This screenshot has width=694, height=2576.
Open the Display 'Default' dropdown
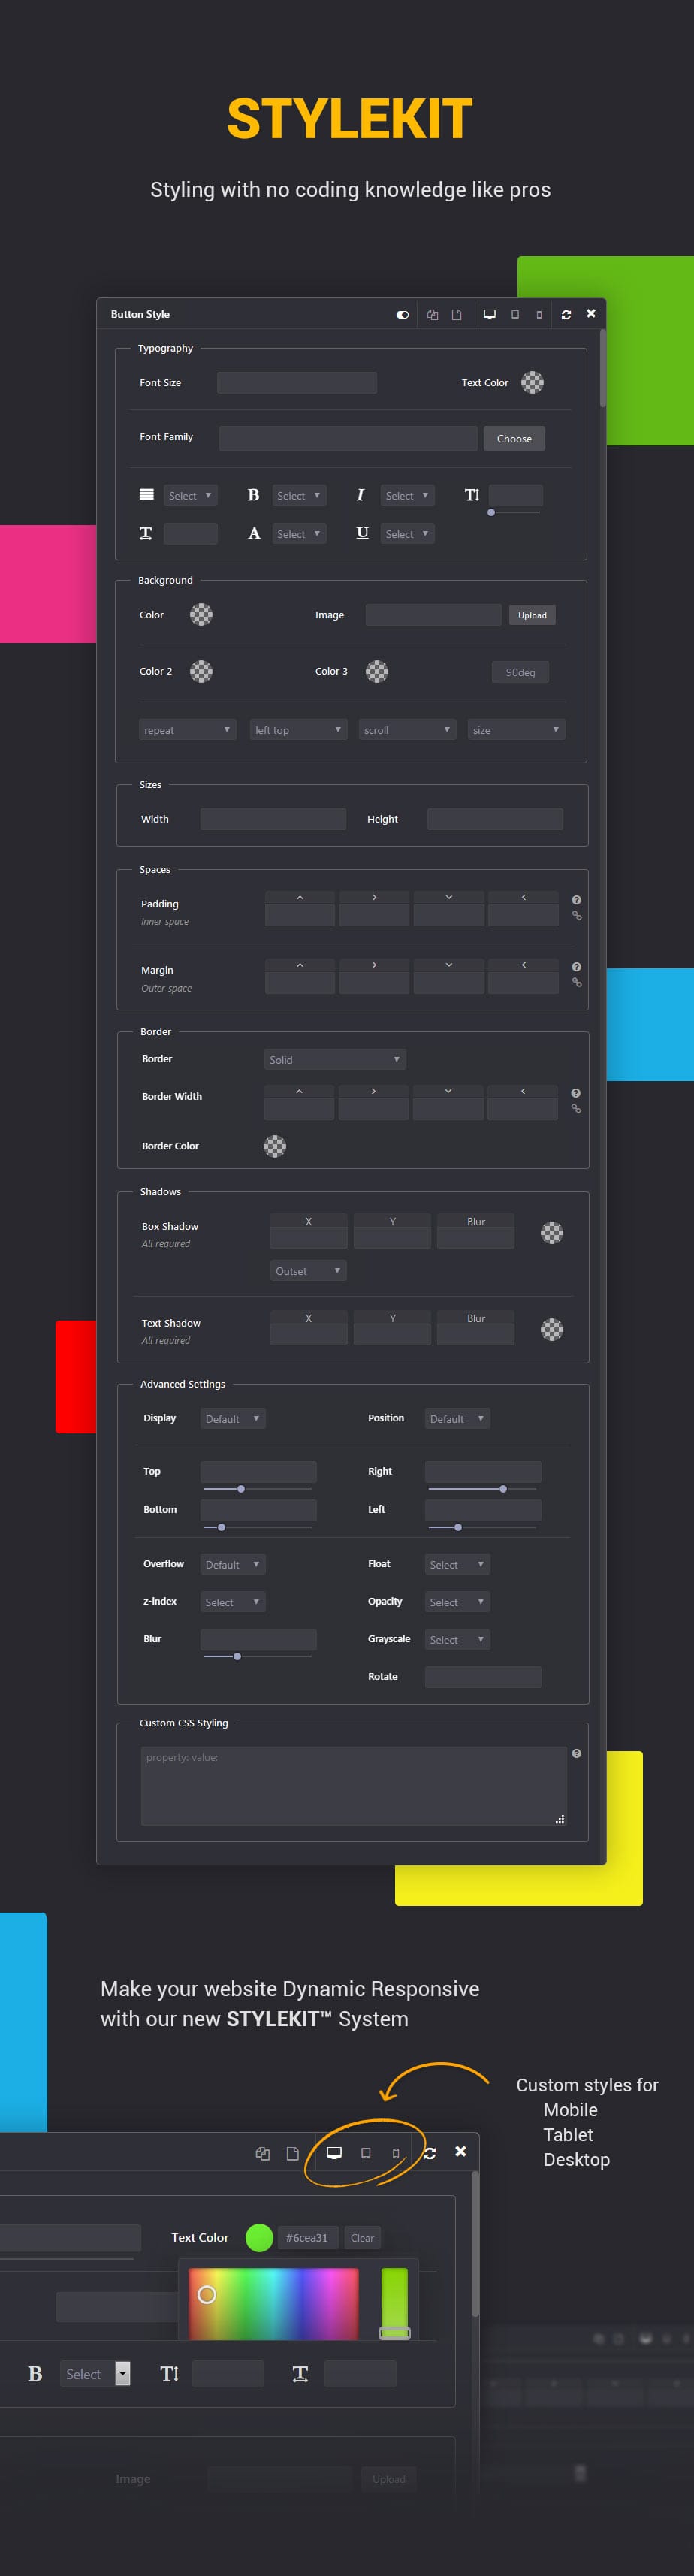[x=233, y=1419]
